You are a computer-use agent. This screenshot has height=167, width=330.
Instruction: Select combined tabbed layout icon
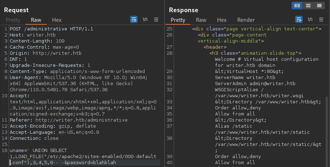(x=319, y=6)
